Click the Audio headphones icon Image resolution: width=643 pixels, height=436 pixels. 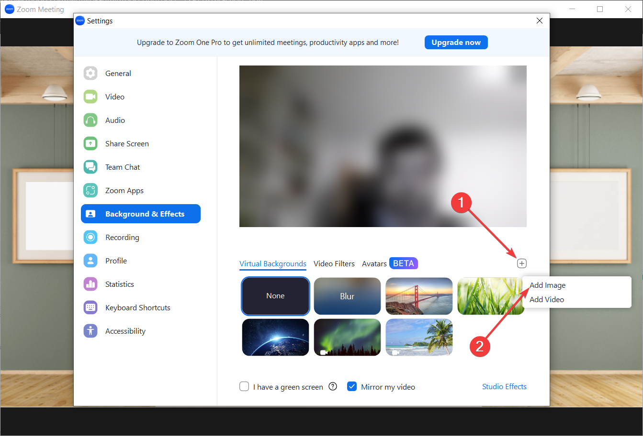click(x=90, y=120)
